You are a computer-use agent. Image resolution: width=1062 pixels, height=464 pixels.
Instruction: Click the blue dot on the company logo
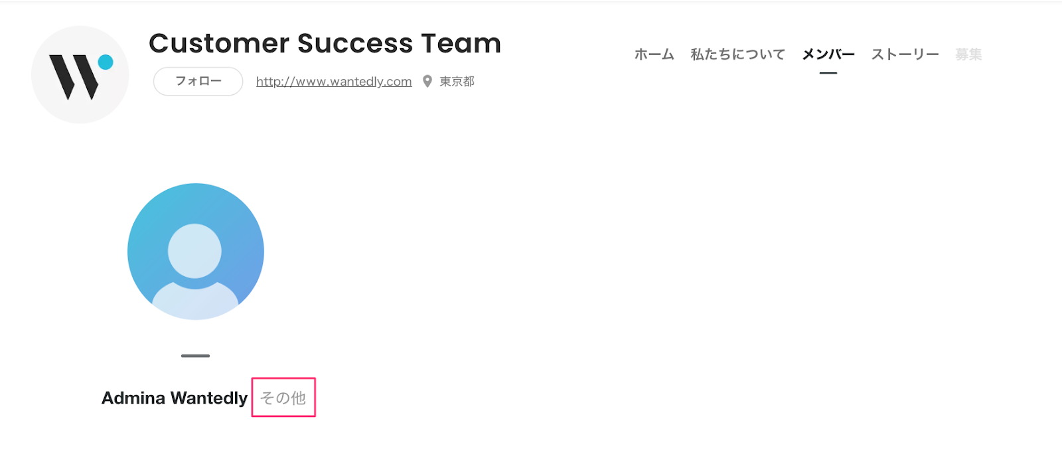click(106, 62)
